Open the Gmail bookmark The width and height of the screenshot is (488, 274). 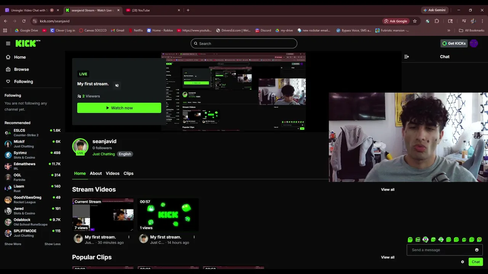pos(117,30)
